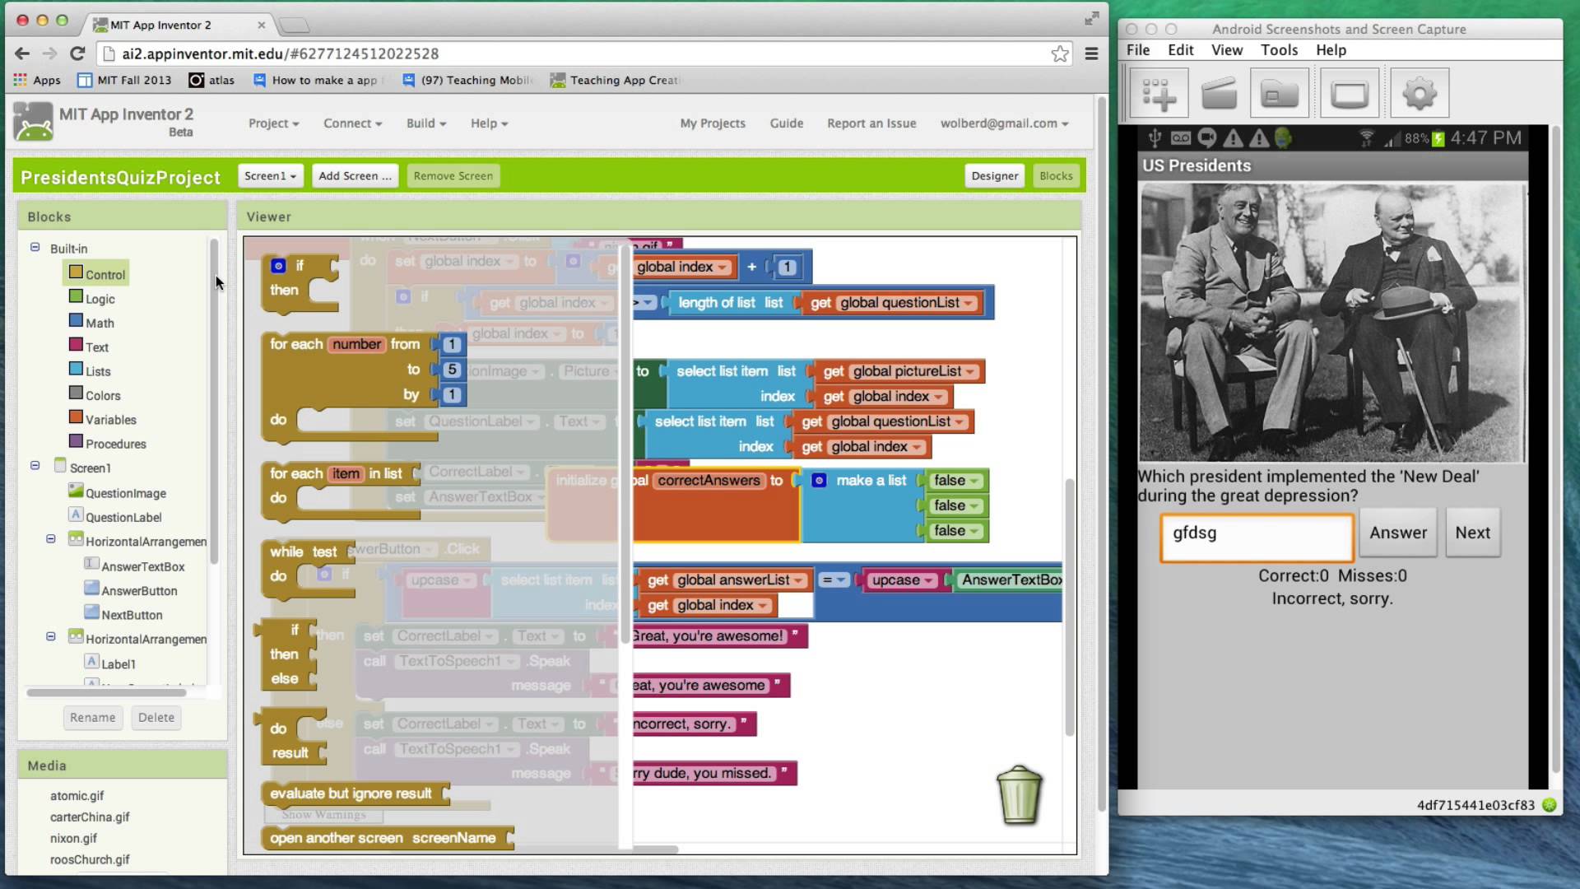Screen dimensions: 1580x889
Task: Click nixon.gif in the Media list
Action: tap(73, 838)
